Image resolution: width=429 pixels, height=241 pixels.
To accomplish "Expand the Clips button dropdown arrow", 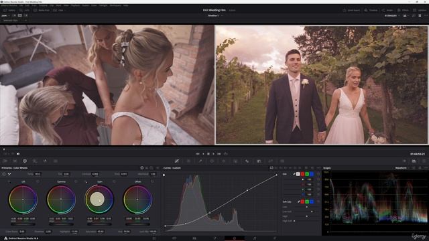I will 65,10.
